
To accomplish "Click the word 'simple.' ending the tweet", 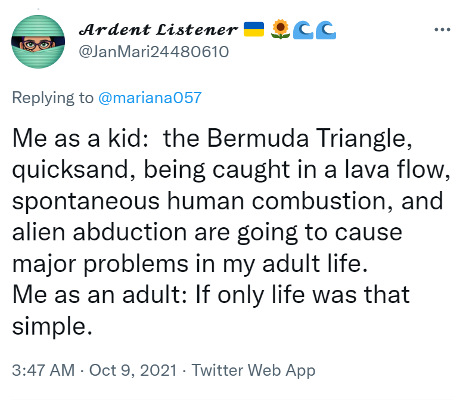I will (52, 326).
